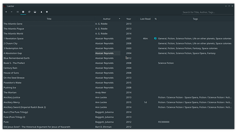The image size is (237, 133).
Task: Switch to the dimmed cover grid view
Action: click(x=18, y=12)
